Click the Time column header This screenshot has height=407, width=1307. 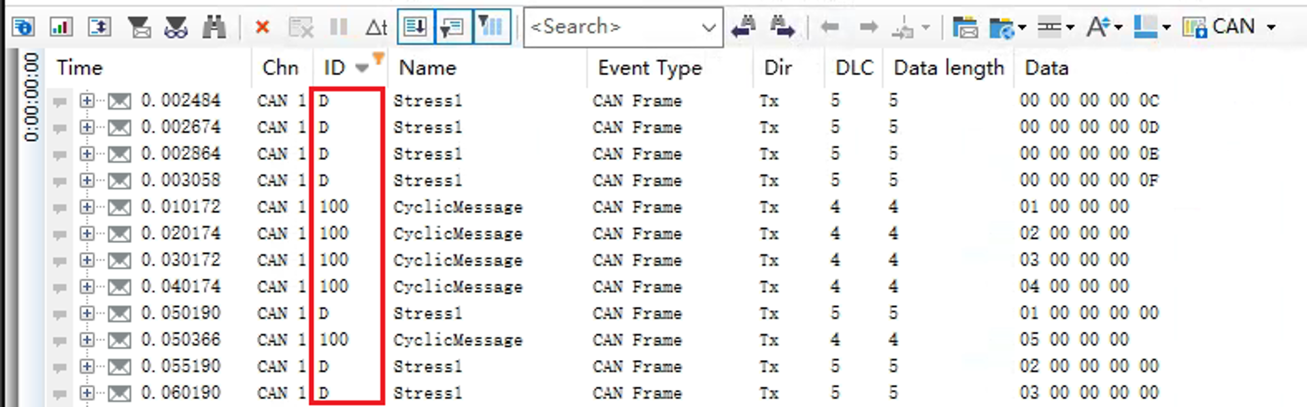[x=80, y=67]
